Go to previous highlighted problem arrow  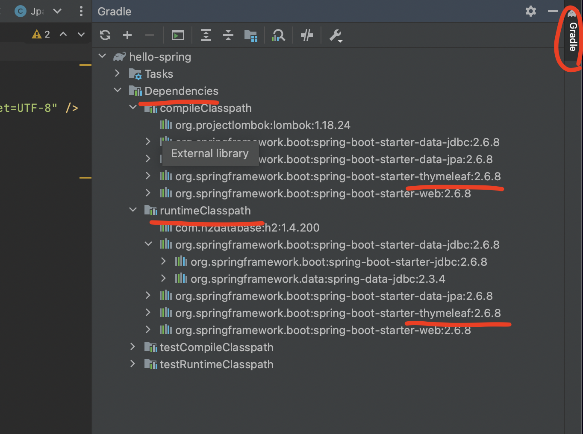point(63,34)
